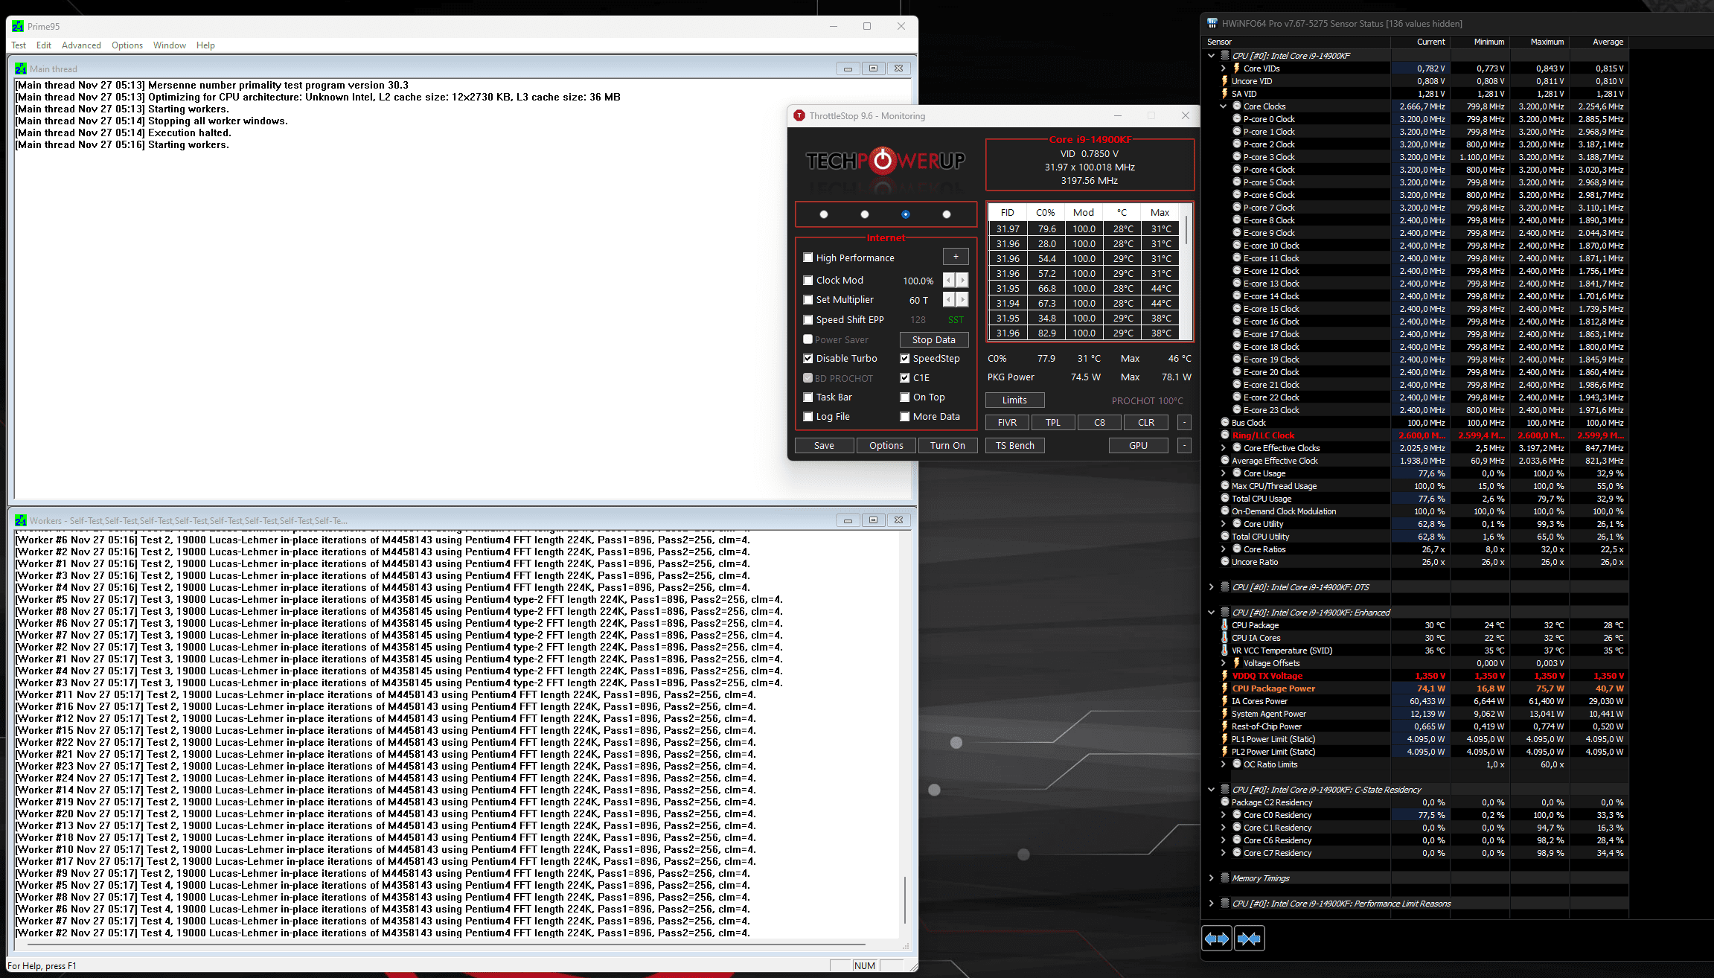Collapse the CPU Enhanced sensor group
The image size is (1714, 978).
point(1211,613)
